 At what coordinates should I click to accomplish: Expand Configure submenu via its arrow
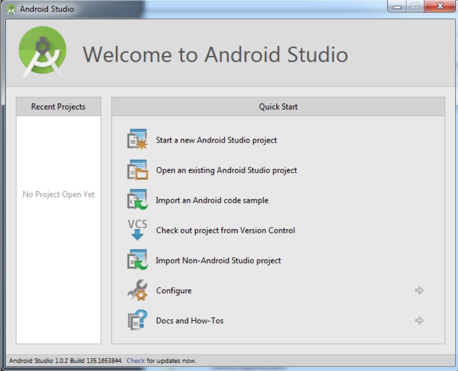click(x=419, y=290)
